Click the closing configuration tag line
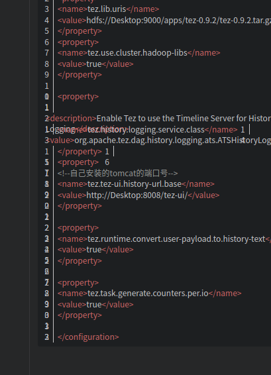Image resolution: width=271 pixels, height=375 pixels. (88, 337)
